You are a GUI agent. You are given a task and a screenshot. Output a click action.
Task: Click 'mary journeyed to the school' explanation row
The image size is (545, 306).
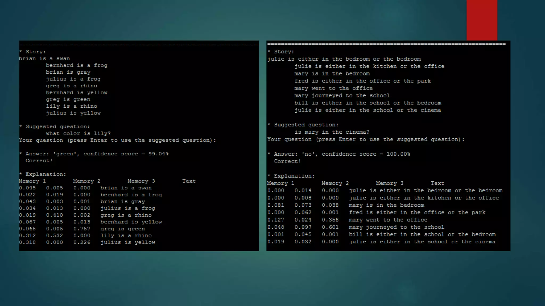pyautogui.click(x=396, y=227)
